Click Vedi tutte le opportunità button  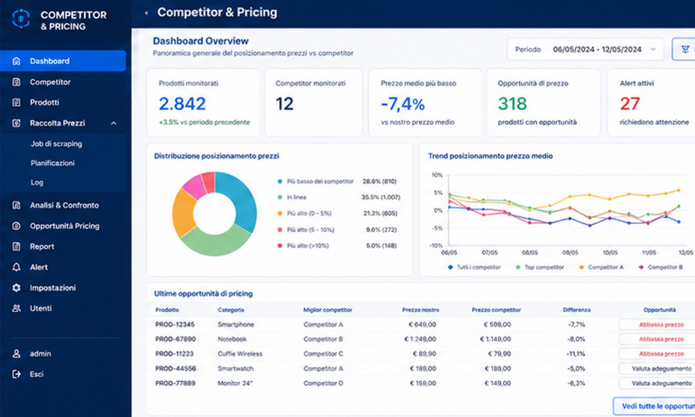tap(654, 407)
